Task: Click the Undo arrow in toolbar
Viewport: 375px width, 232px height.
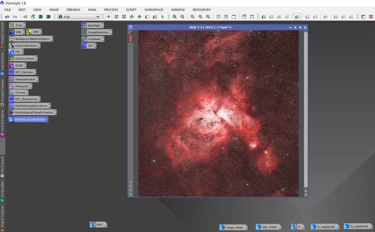Action: pyautogui.click(x=7, y=17)
